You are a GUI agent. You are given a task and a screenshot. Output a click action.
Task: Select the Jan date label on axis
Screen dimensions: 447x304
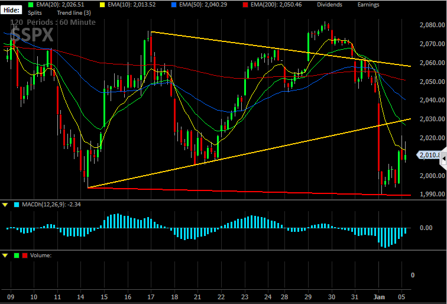click(x=379, y=297)
